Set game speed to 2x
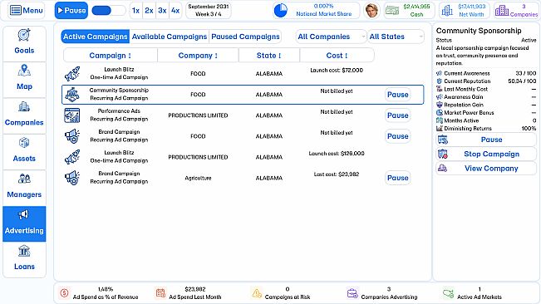Viewport: 541px width, 304px height. point(149,11)
